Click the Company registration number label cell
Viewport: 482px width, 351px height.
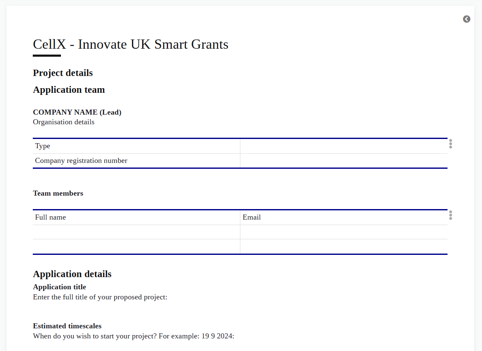(136, 161)
